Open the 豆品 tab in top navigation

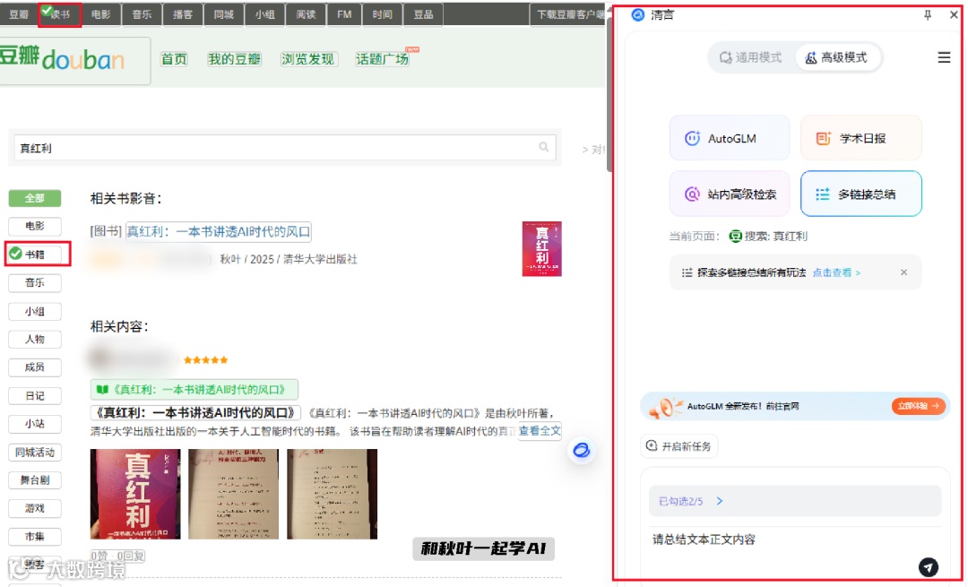pyautogui.click(x=423, y=15)
